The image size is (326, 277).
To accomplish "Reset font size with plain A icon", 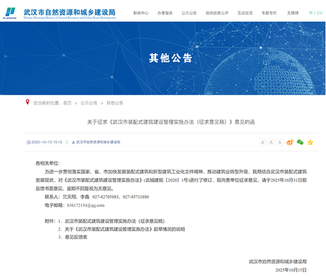I will pos(280,142).
